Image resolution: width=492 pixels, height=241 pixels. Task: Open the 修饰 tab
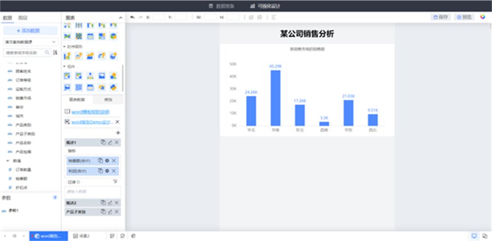coord(108,100)
